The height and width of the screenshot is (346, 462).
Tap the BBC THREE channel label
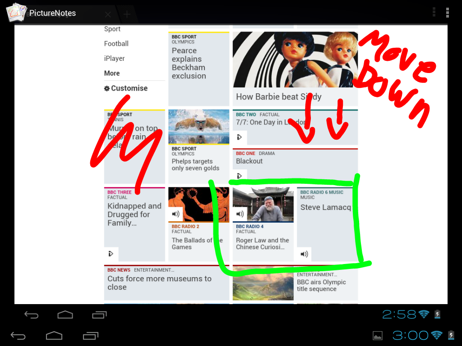(x=119, y=192)
